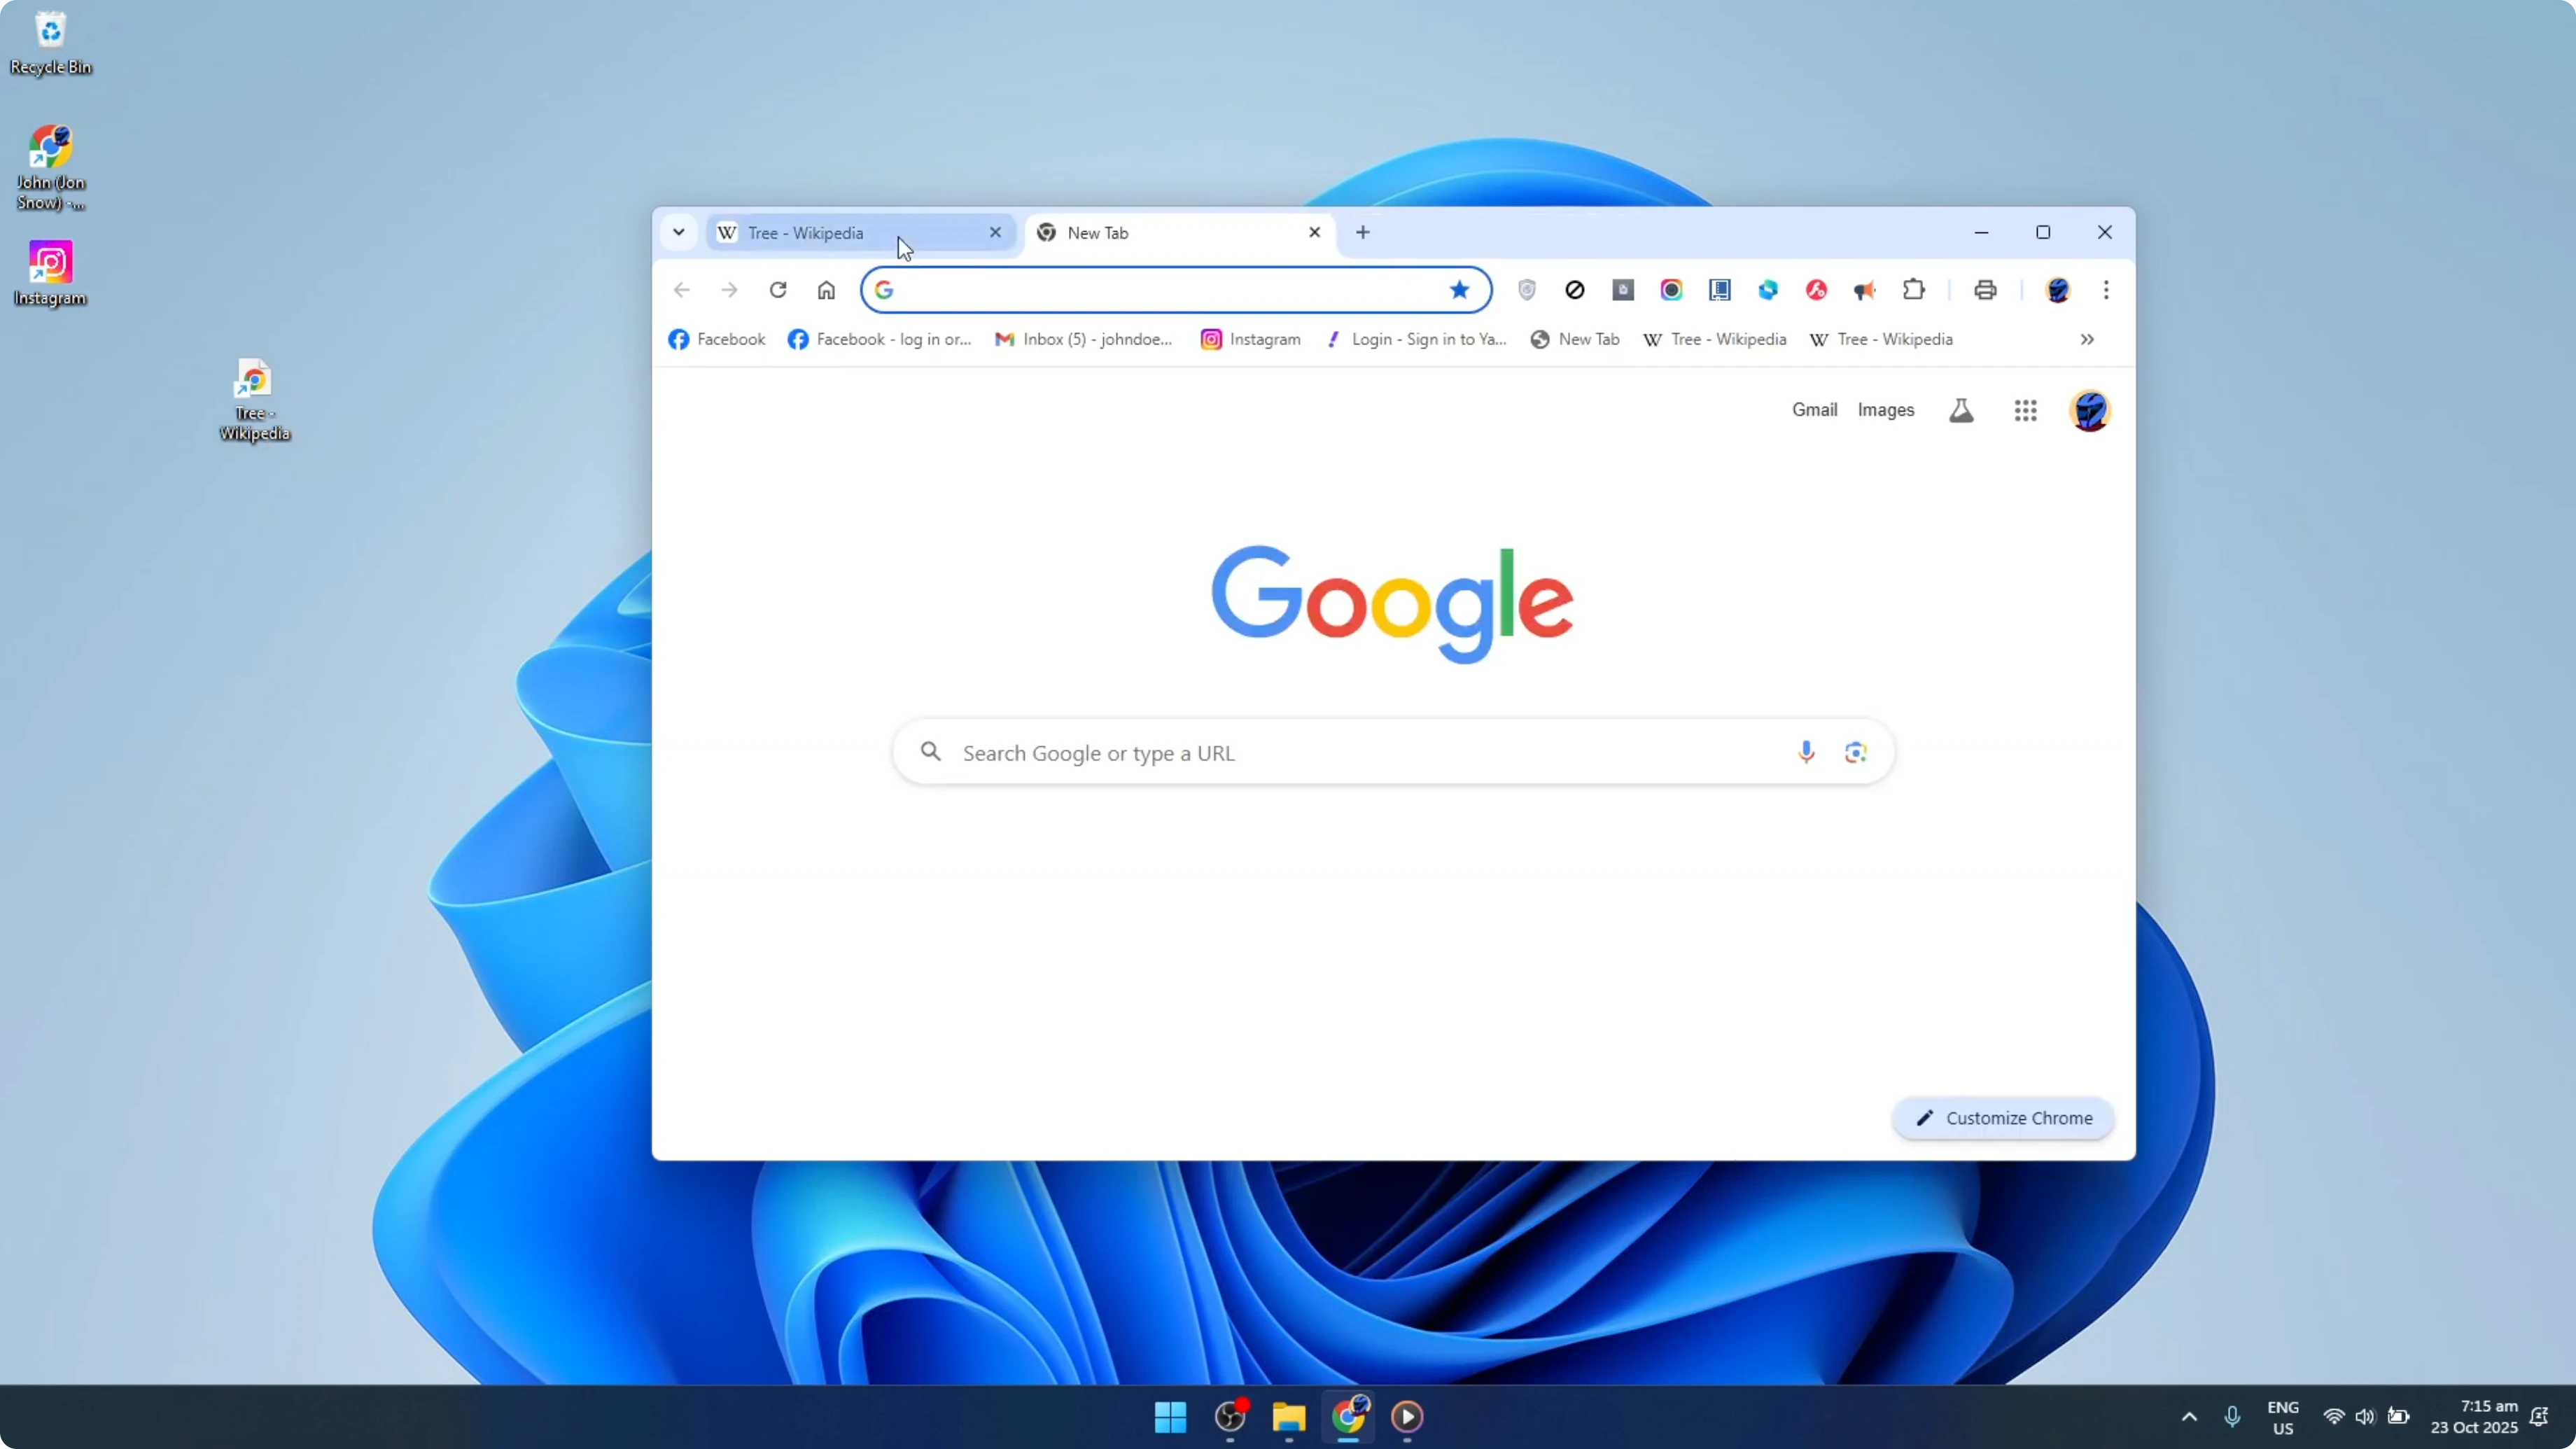Click the media player taskbar icon
The height and width of the screenshot is (1449, 2576).
tap(1407, 1416)
